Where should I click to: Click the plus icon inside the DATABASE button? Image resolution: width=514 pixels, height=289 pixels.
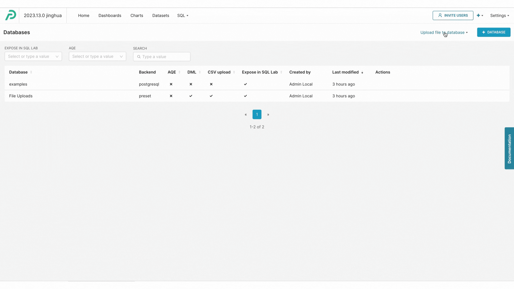pos(483,32)
